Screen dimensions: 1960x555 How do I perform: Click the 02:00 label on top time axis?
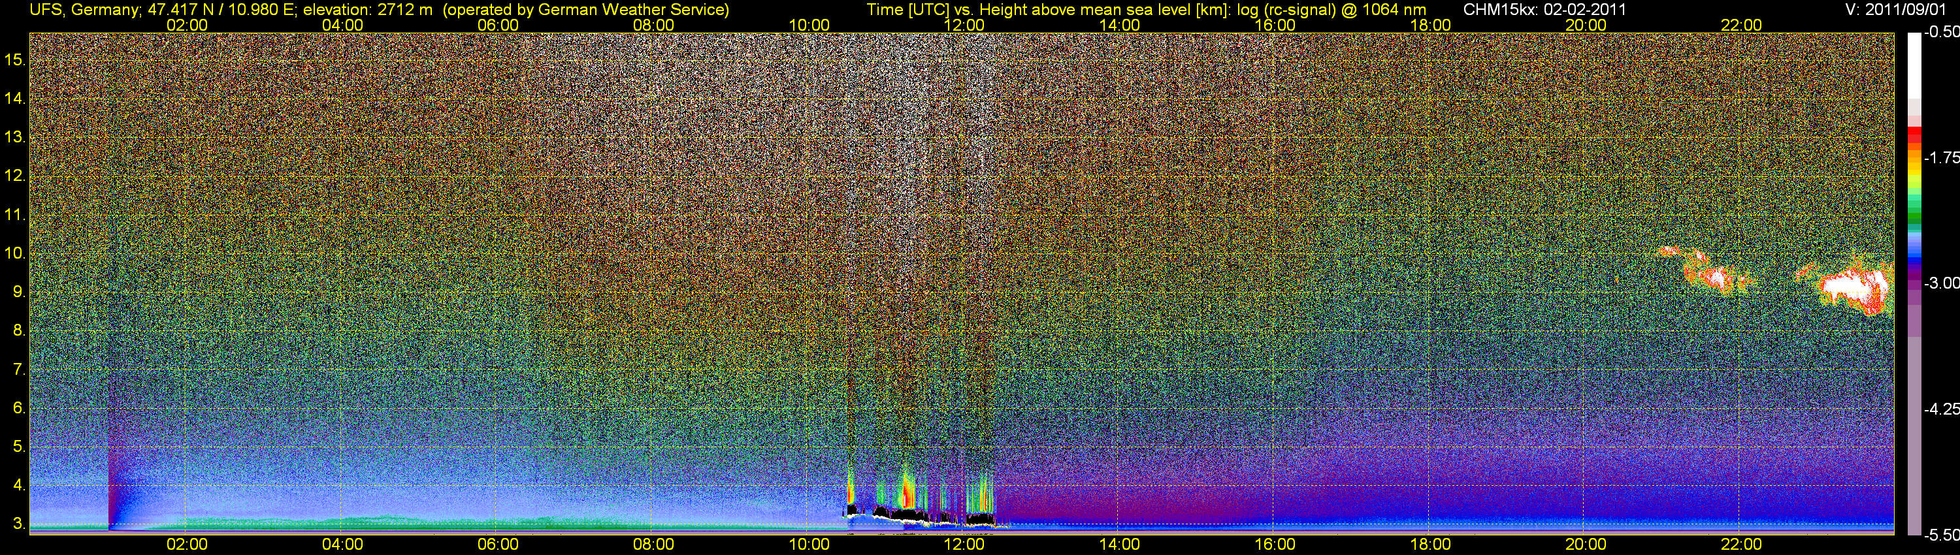[x=186, y=25]
